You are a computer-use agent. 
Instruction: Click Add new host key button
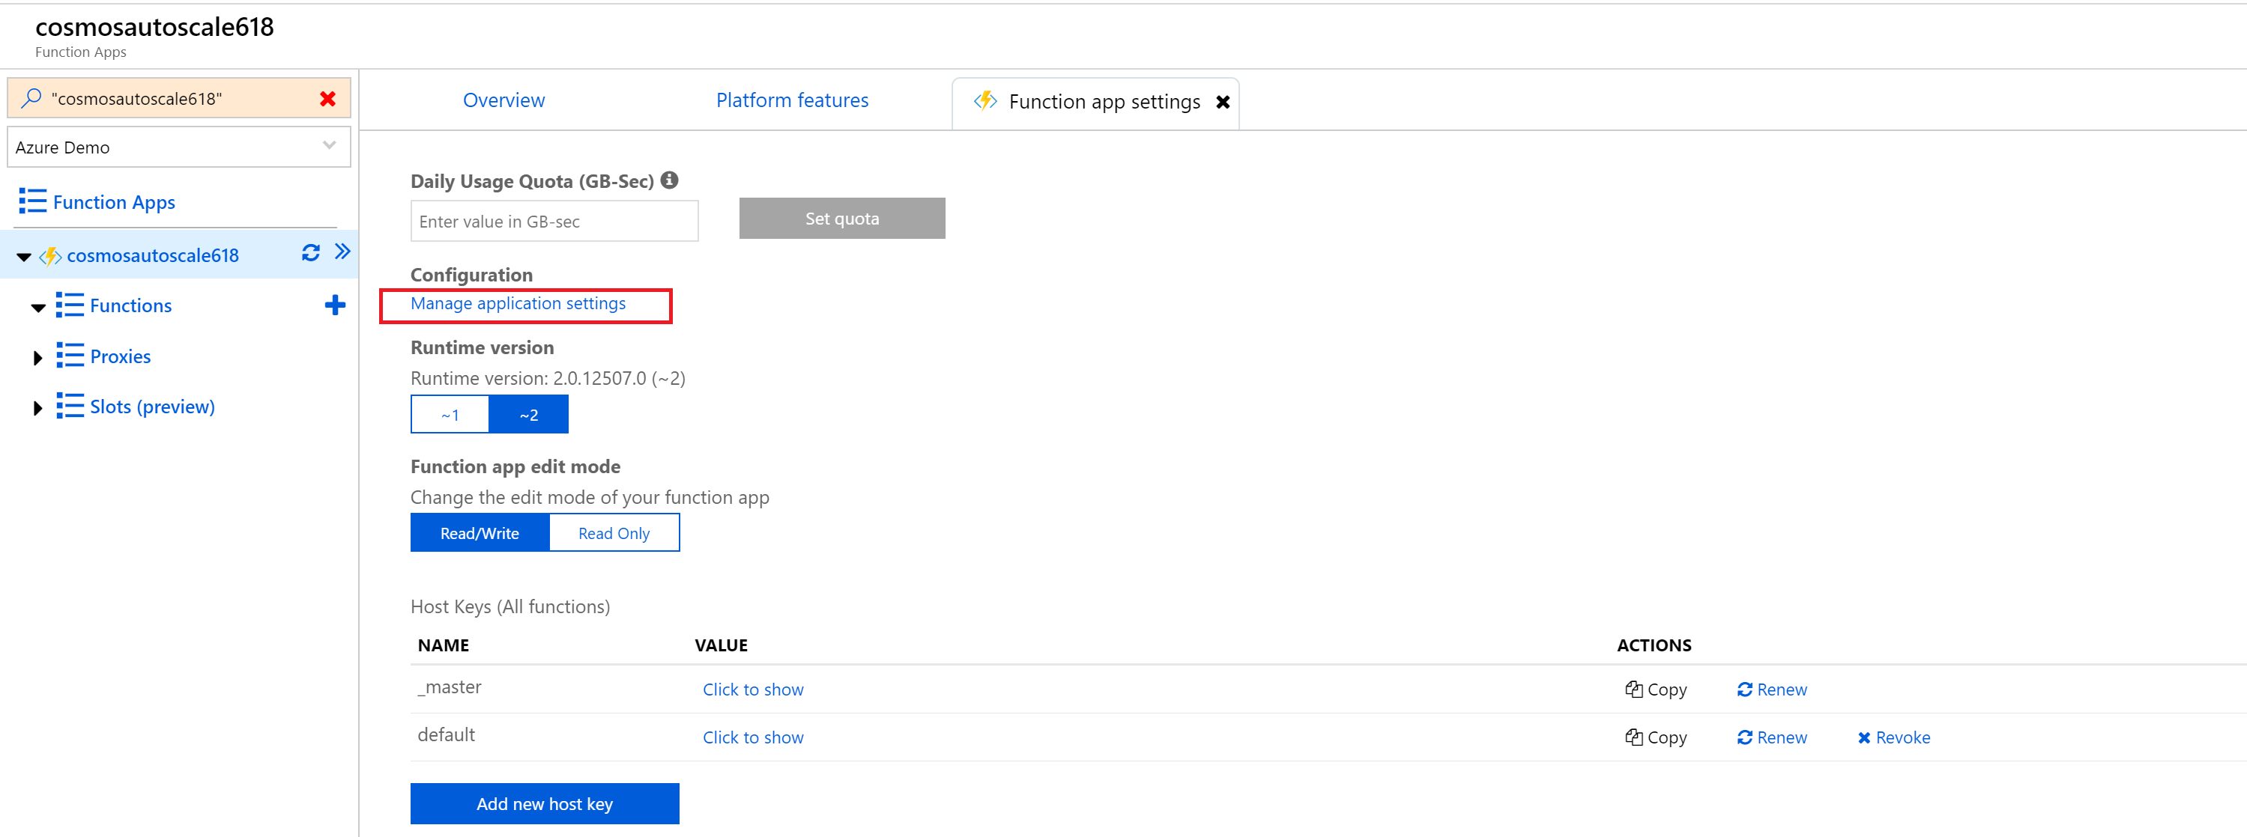[x=544, y=803]
